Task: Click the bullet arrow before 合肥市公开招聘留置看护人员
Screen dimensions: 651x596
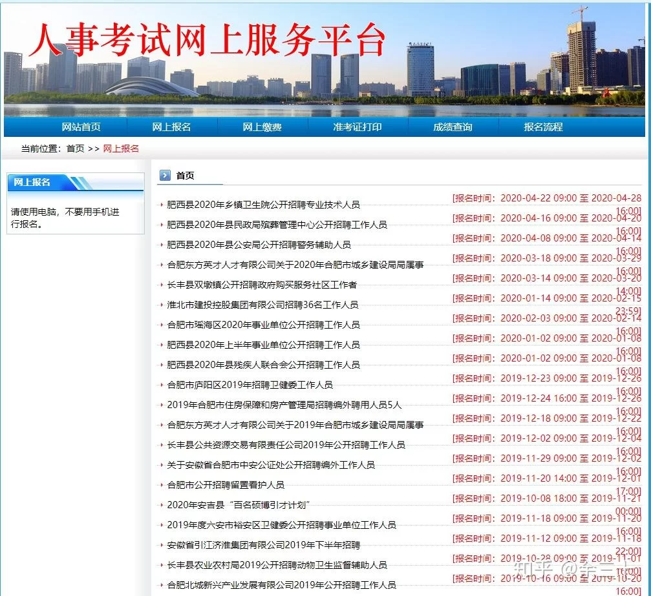Action: click(x=161, y=485)
